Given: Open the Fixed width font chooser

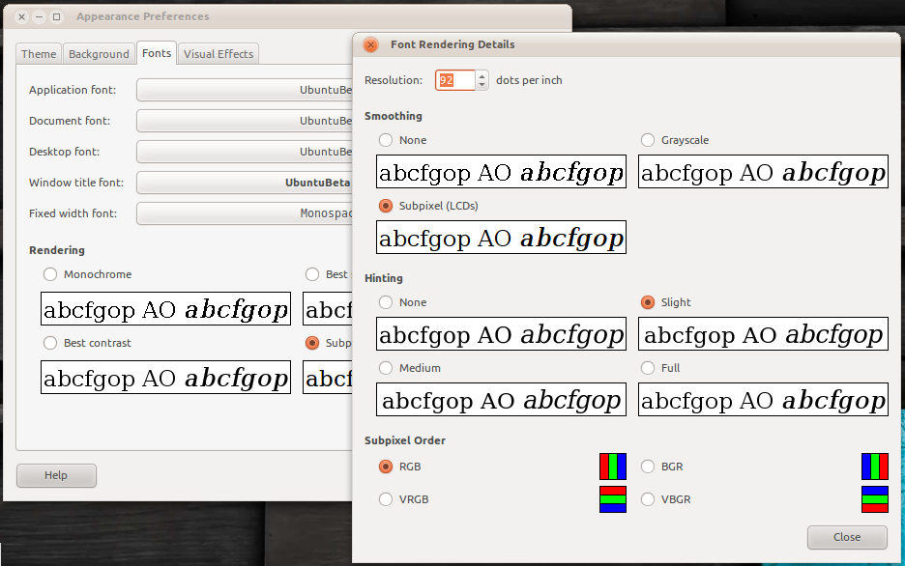Looking at the screenshot, I should 244,213.
